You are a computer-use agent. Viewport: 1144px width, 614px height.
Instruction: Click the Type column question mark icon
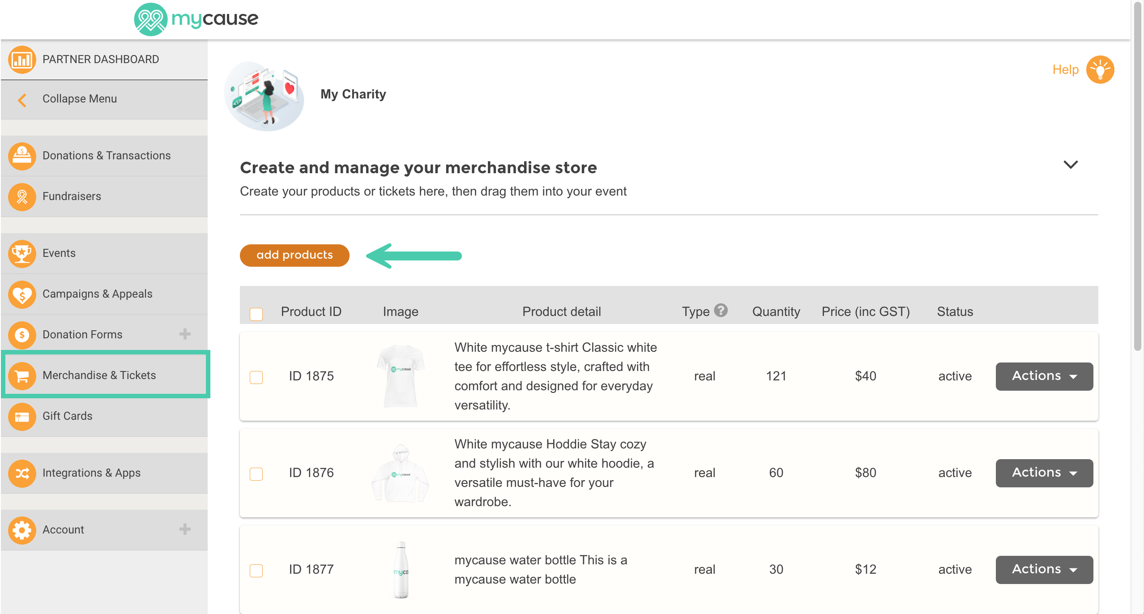tap(721, 310)
